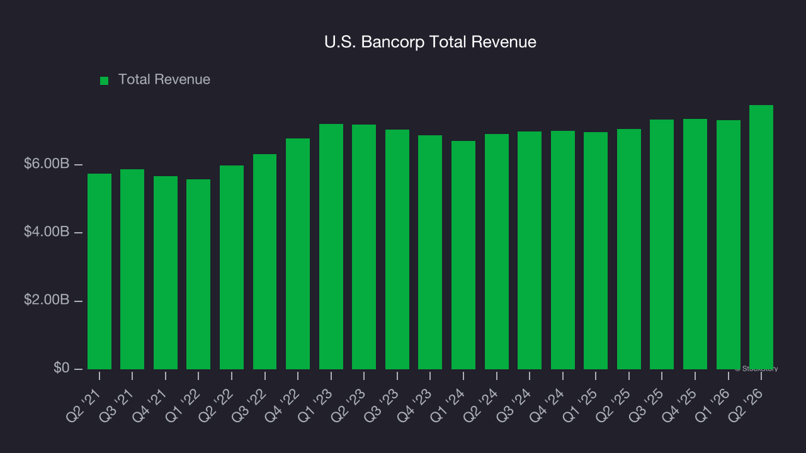The image size is (806, 453).
Task: Pick the bar for quarter Q3 '23
Action: point(397,249)
